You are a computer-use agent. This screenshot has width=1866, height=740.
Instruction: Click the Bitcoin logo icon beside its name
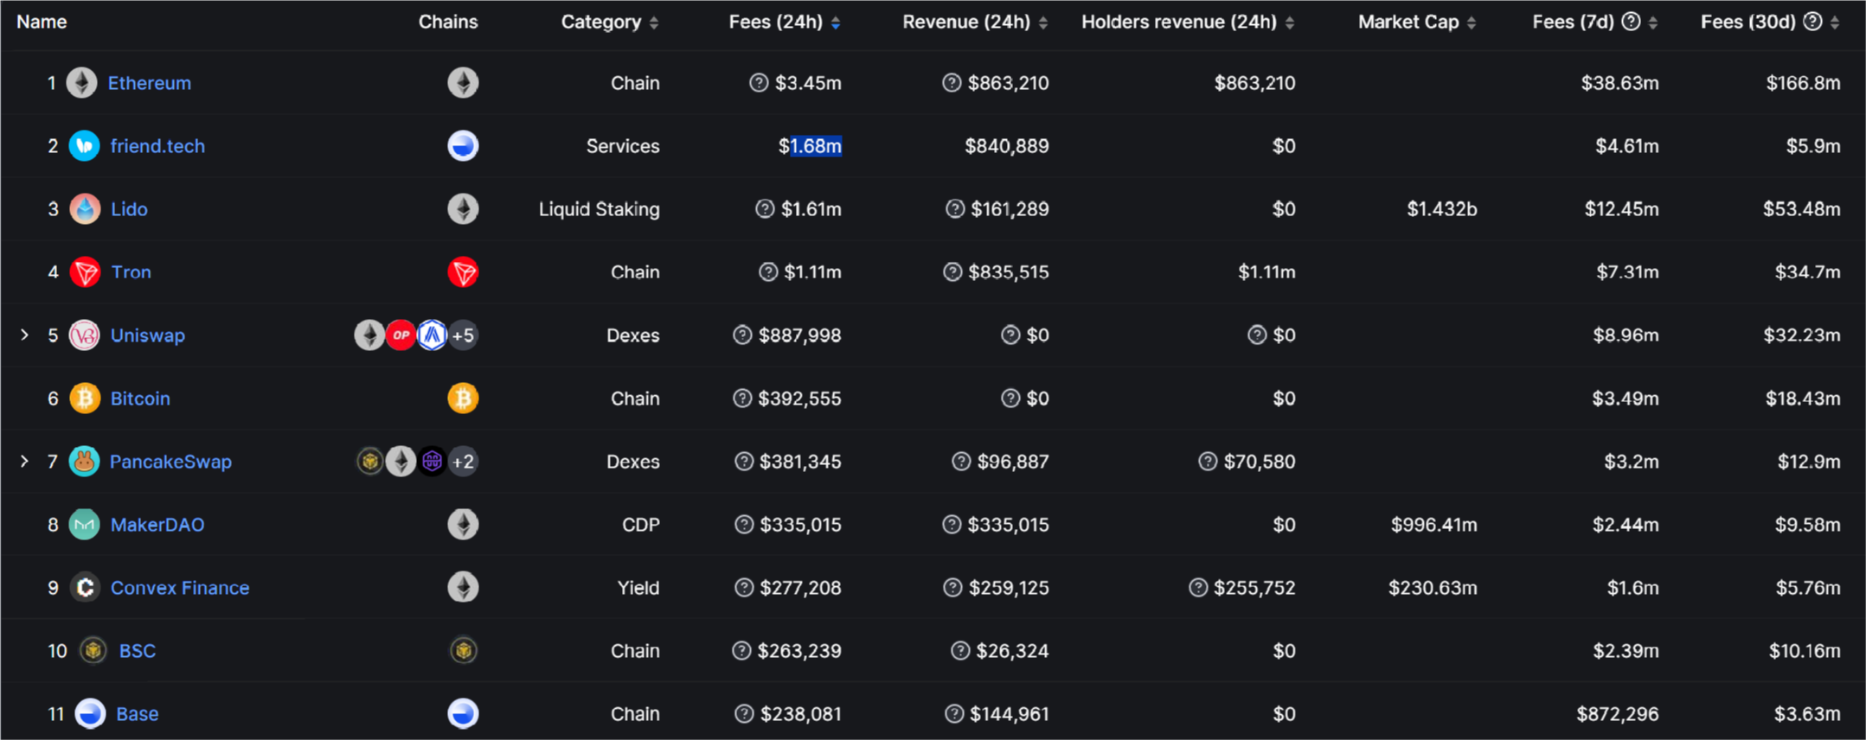point(85,399)
